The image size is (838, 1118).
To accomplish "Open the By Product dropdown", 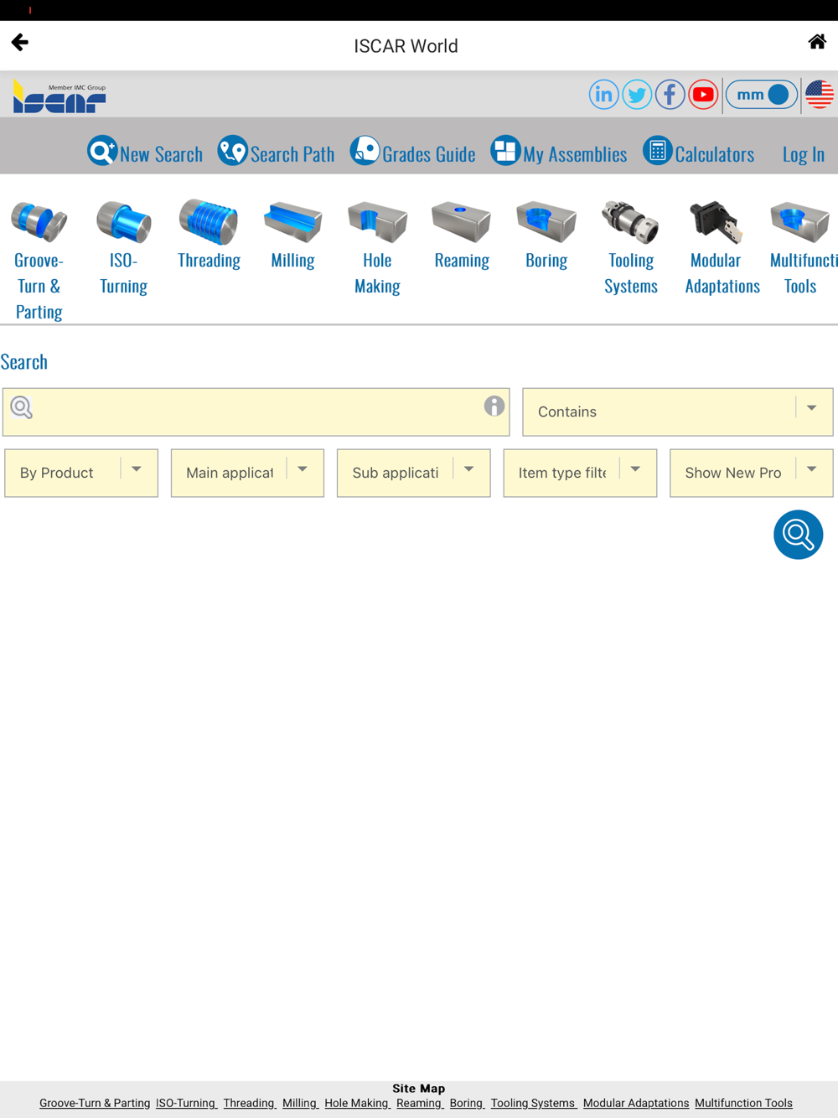I will 81,473.
